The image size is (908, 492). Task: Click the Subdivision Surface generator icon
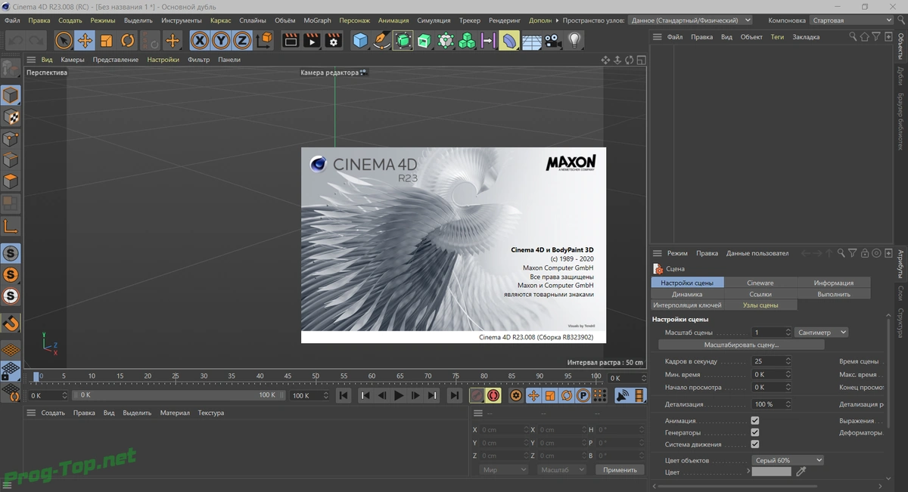[x=403, y=40]
